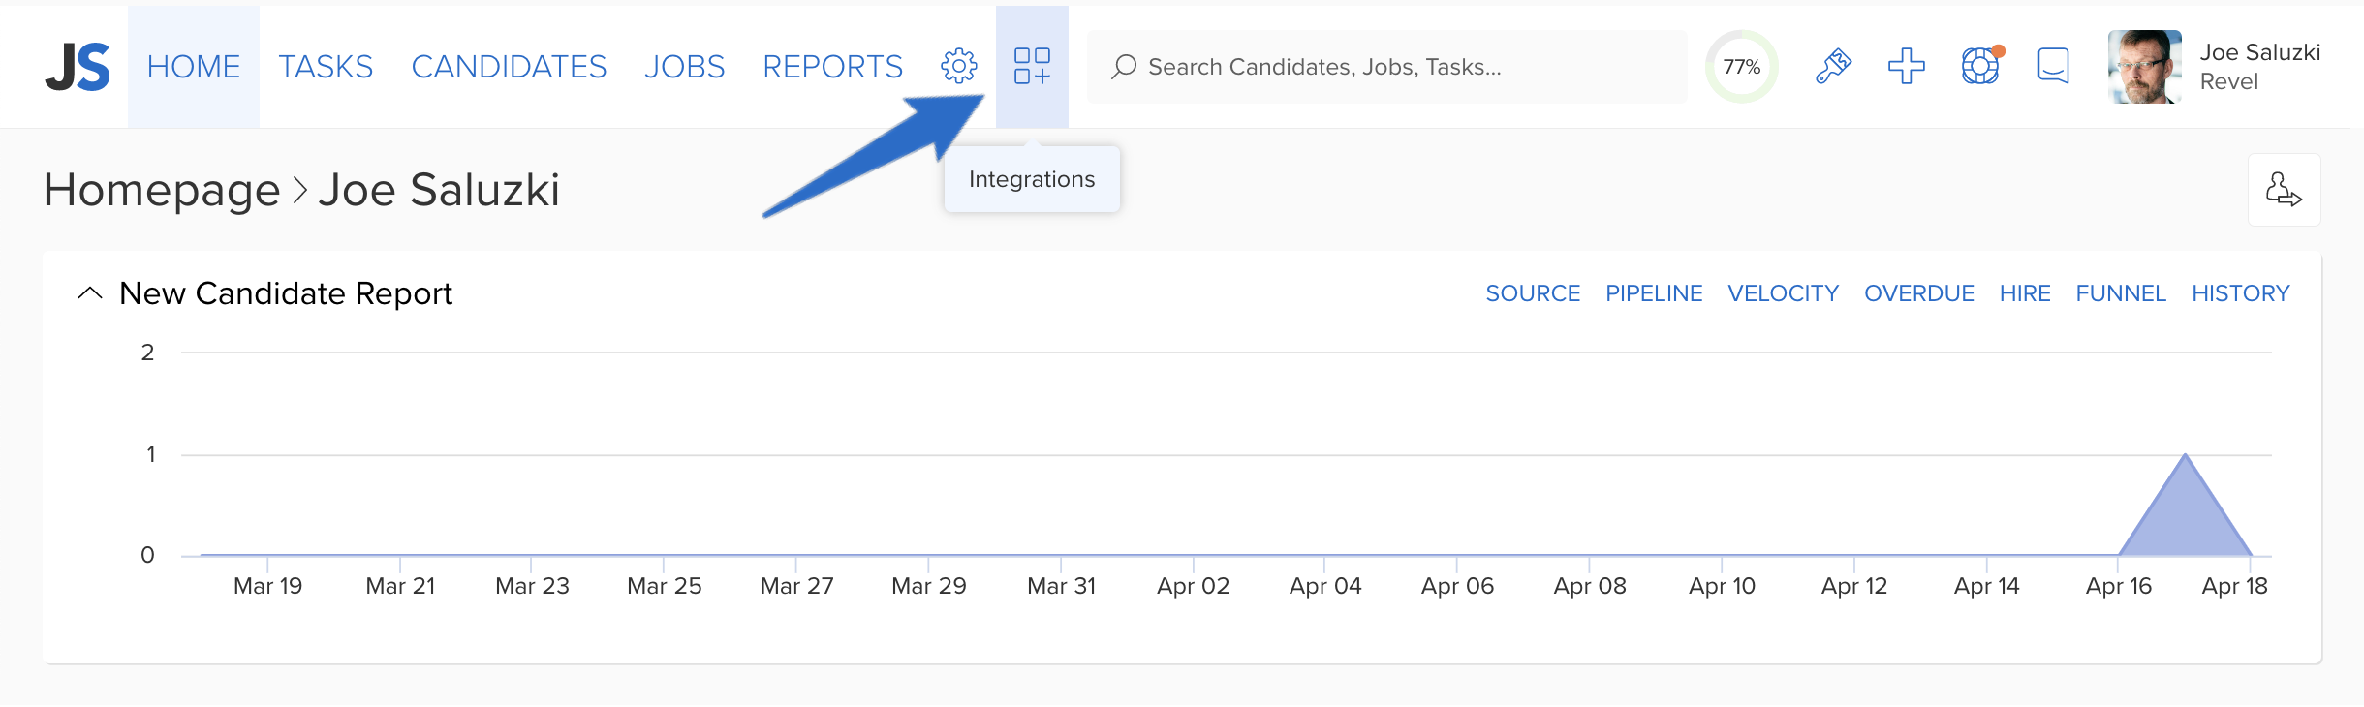Open the JOBS menu
Screen dimensions: 2364x707
click(x=684, y=67)
